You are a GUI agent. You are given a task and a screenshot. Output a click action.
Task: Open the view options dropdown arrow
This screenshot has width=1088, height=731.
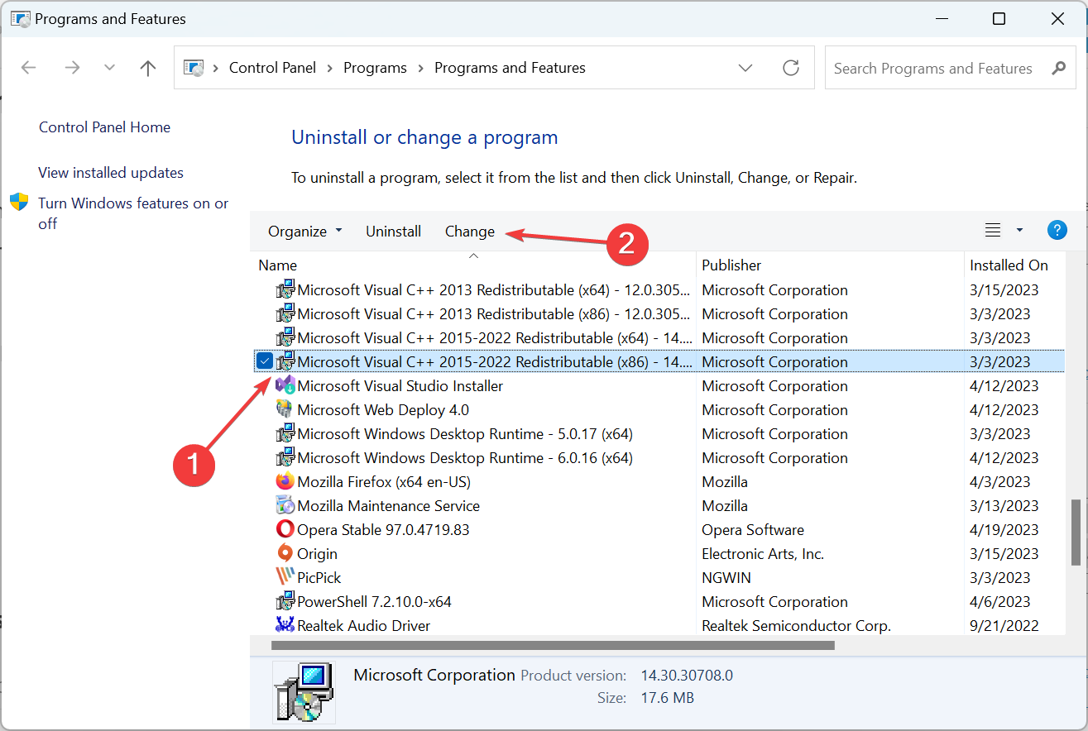(x=1019, y=231)
